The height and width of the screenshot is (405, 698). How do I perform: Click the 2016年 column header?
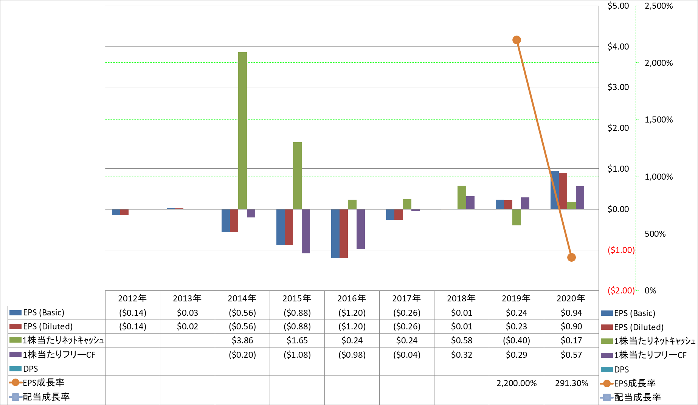tap(352, 298)
